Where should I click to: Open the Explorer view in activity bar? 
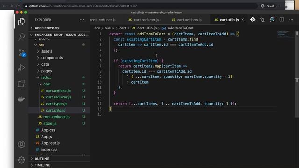click(x=21, y=21)
